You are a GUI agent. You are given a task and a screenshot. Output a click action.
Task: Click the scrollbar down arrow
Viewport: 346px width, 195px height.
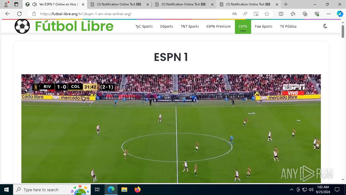343,180
